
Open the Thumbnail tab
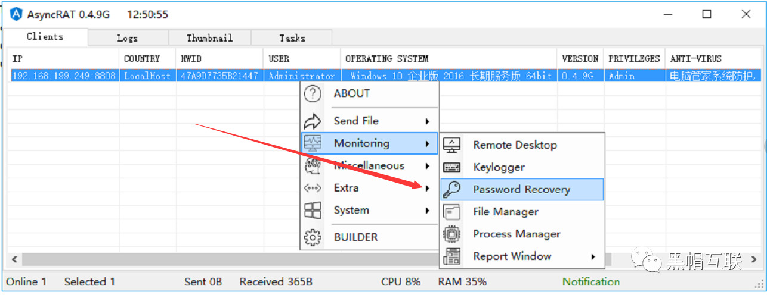pyautogui.click(x=209, y=38)
